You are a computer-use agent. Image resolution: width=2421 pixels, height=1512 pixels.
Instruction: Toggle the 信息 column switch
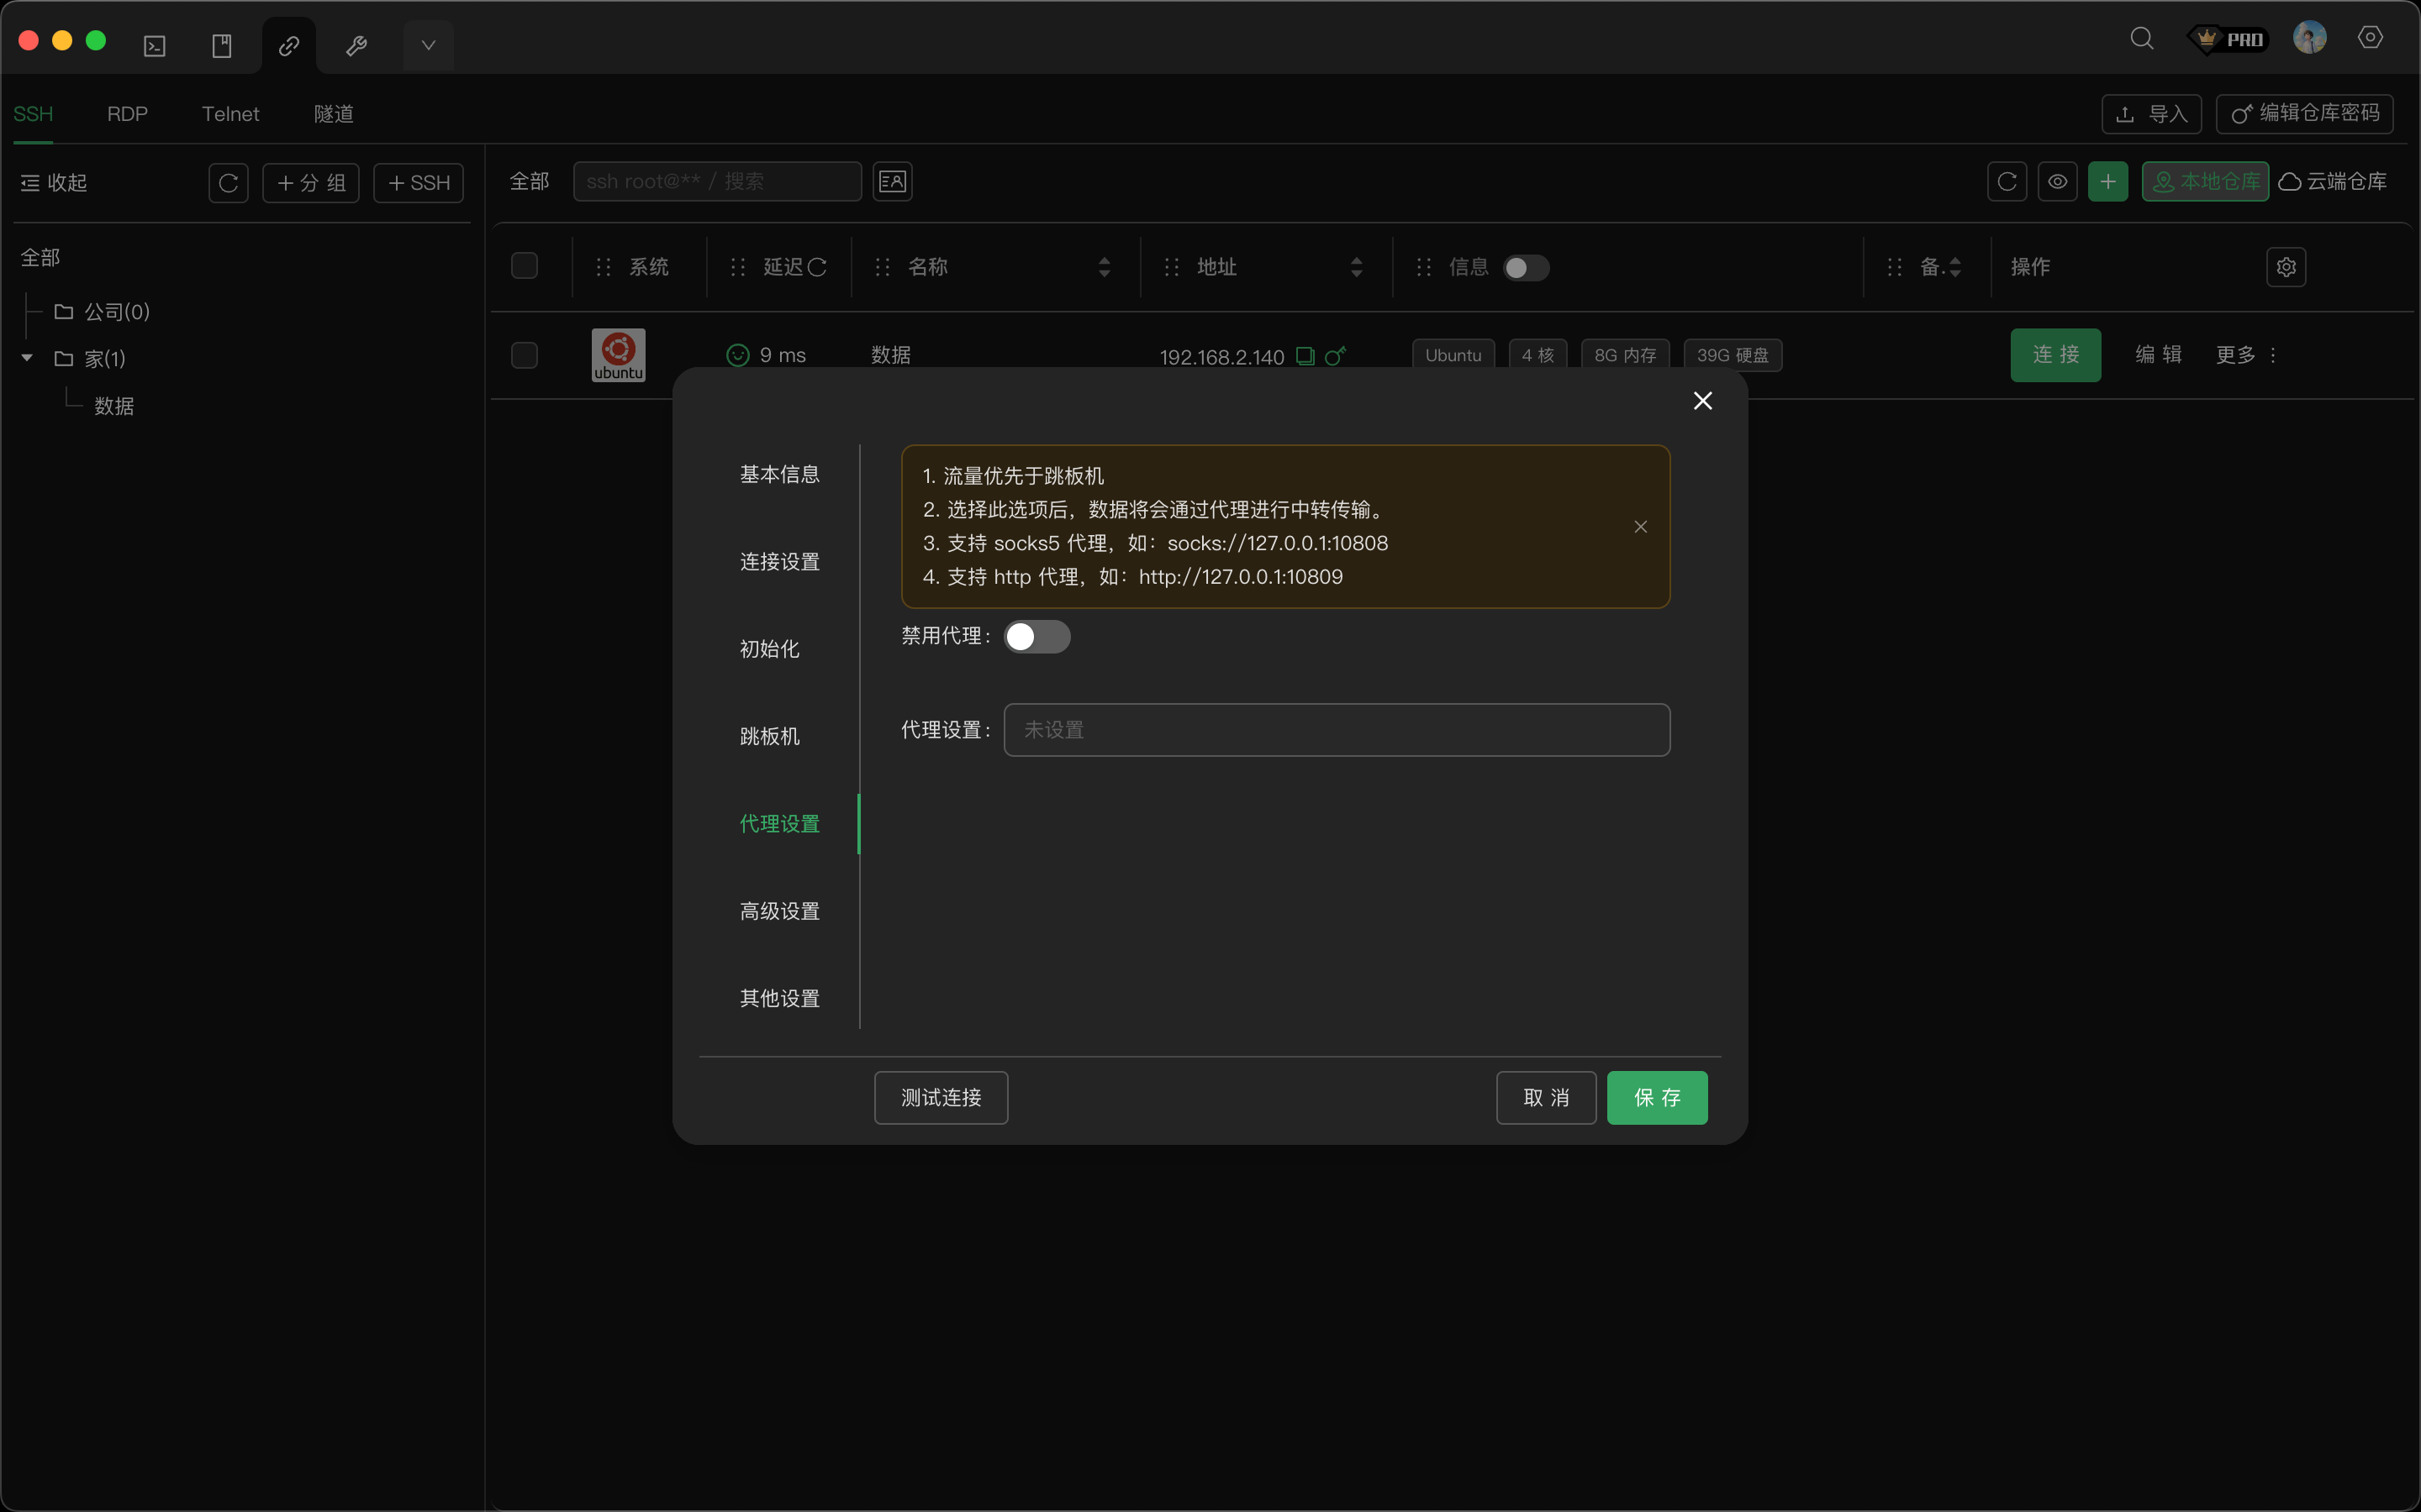pyautogui.click(x=1526, y=268)
